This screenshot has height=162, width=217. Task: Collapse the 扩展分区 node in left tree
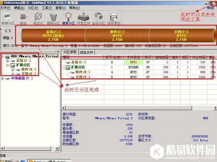point(8,65)
